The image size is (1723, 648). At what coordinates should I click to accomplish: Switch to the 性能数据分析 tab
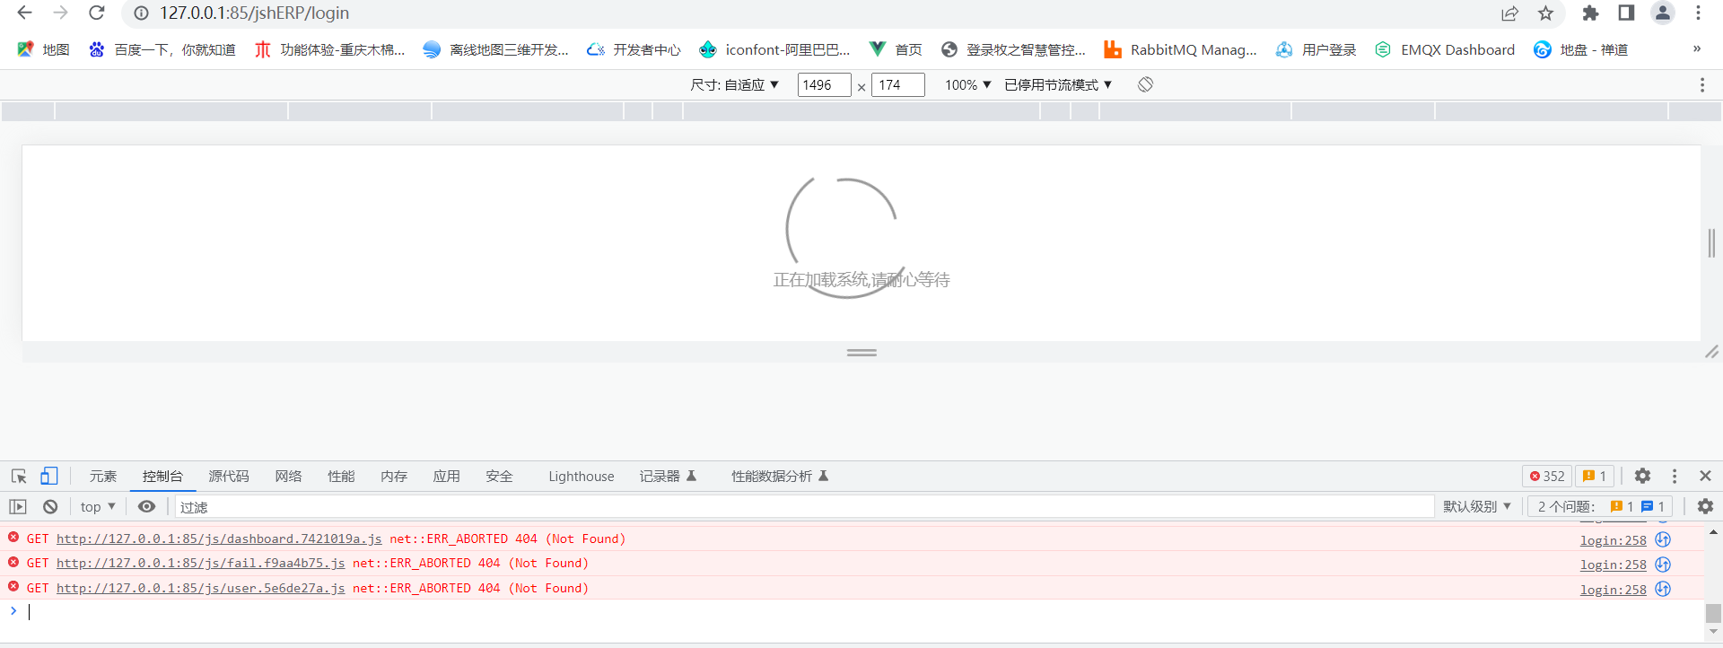tap(779, 476)
